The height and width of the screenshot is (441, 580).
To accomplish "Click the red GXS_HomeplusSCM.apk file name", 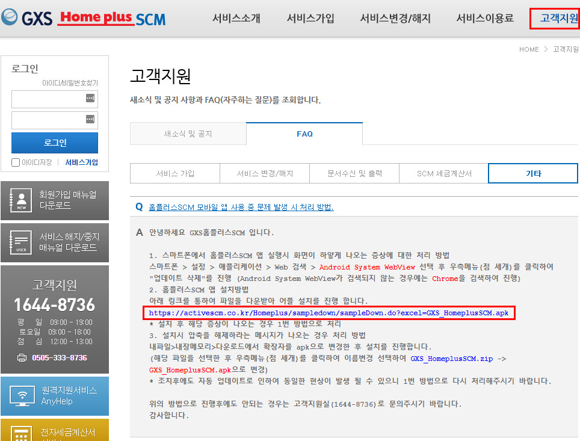I will pos(190,370).
